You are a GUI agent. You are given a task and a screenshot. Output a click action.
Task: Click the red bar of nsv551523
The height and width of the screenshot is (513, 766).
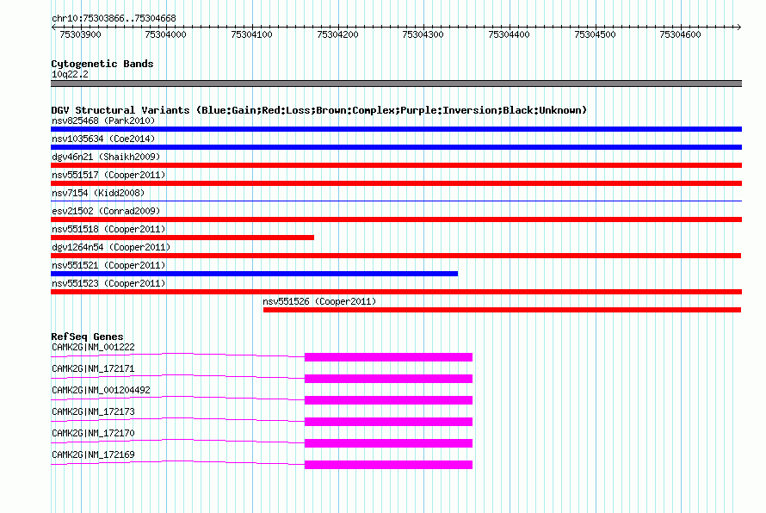(x=396, y=292)
